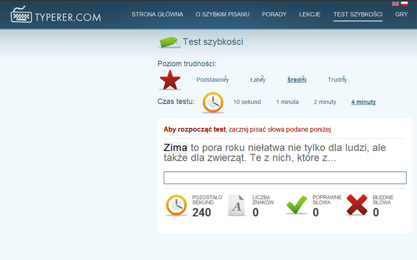Click the green tag icon beside Test szybkości
417x260 pixels.
[x=169, y=42]
